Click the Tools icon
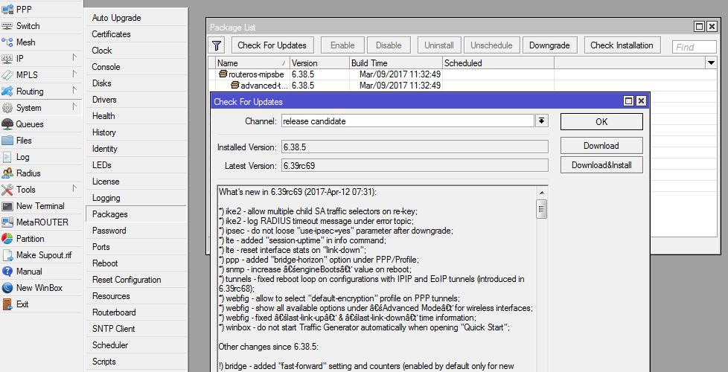 7,189
